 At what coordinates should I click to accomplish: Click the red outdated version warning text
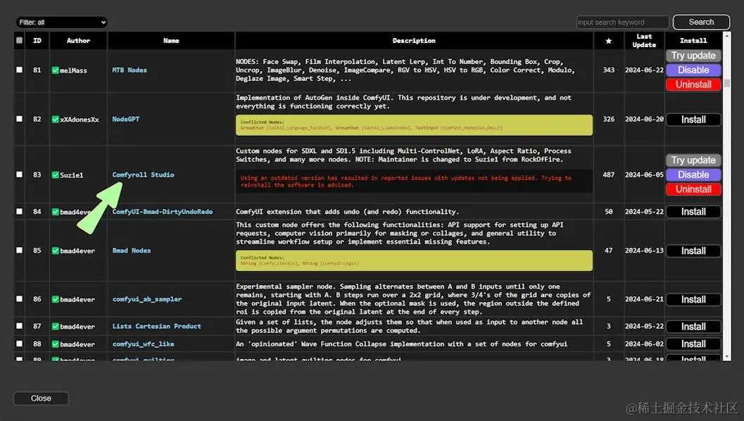click(x=405, y=182)
